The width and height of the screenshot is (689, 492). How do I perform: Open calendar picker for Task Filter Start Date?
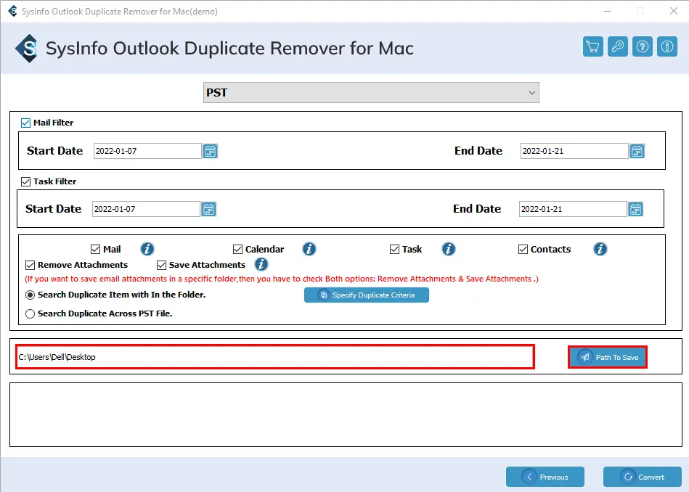pyautogui.click(x=208, y=209)
